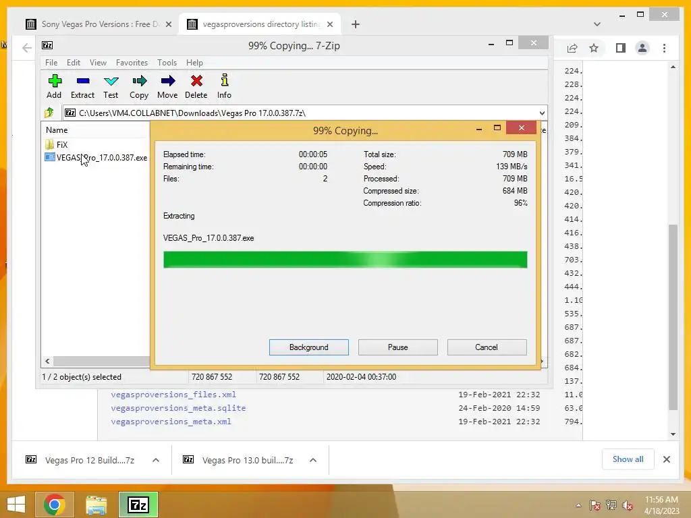
Task: Show all downloads
Action: (628, 459)
